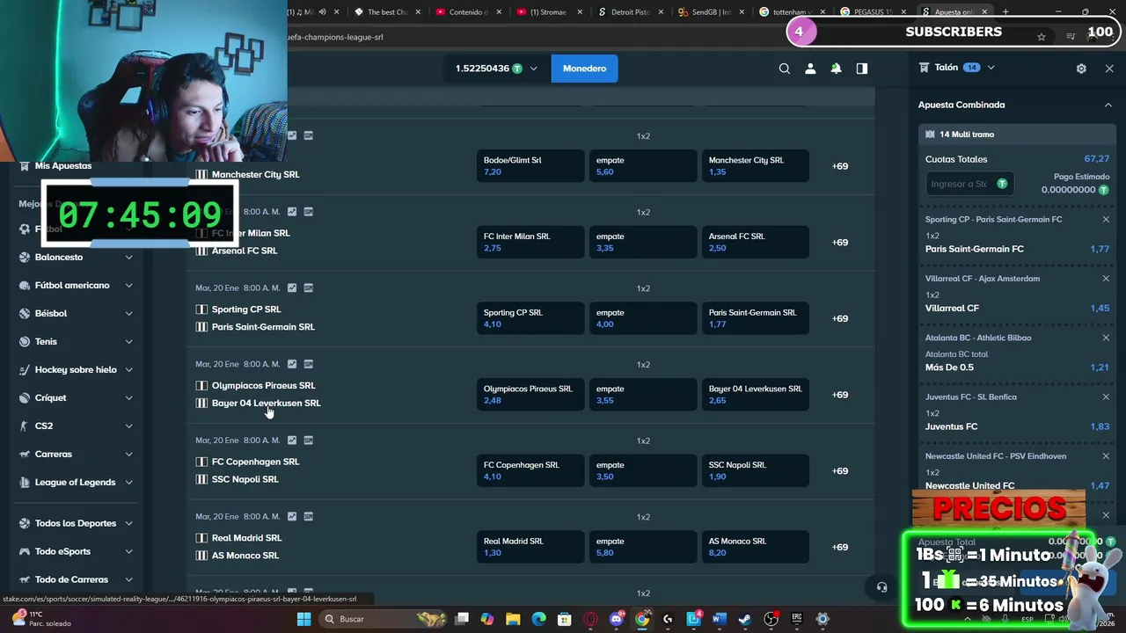Screen dimensions: 1126x633
Task: Expand Carreras menu
Action: (x=128, y=455)
